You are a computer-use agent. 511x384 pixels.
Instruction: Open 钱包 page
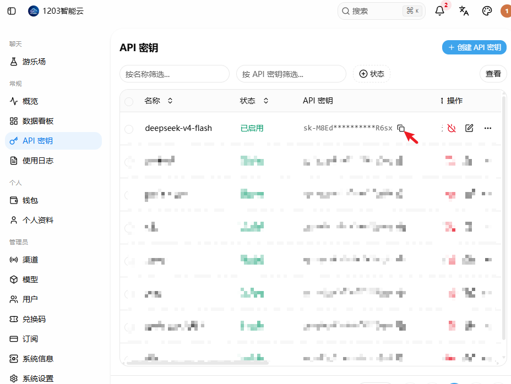pos(53,200)
